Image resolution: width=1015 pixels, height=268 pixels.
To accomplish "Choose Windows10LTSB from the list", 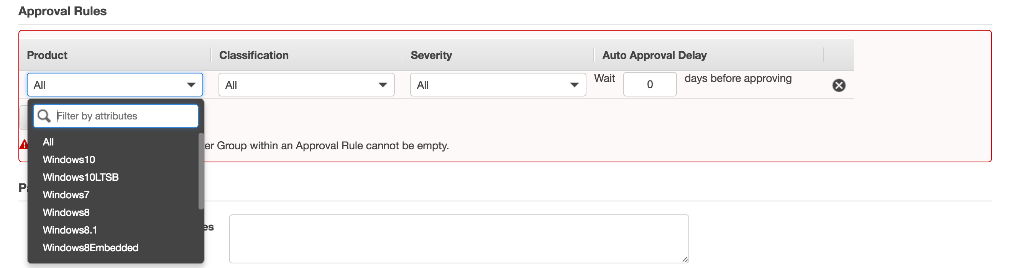I will coord(81,177).
